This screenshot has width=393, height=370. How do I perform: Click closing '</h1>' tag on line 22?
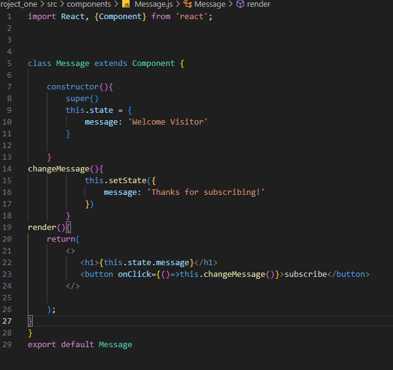click(x=206, y=263)
